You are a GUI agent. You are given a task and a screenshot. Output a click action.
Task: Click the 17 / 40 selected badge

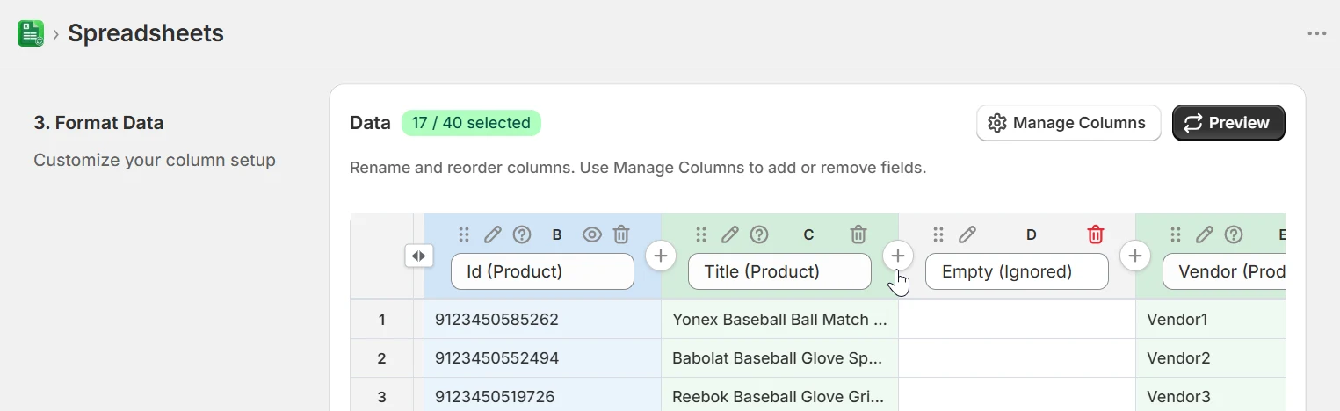pos(471,123)
